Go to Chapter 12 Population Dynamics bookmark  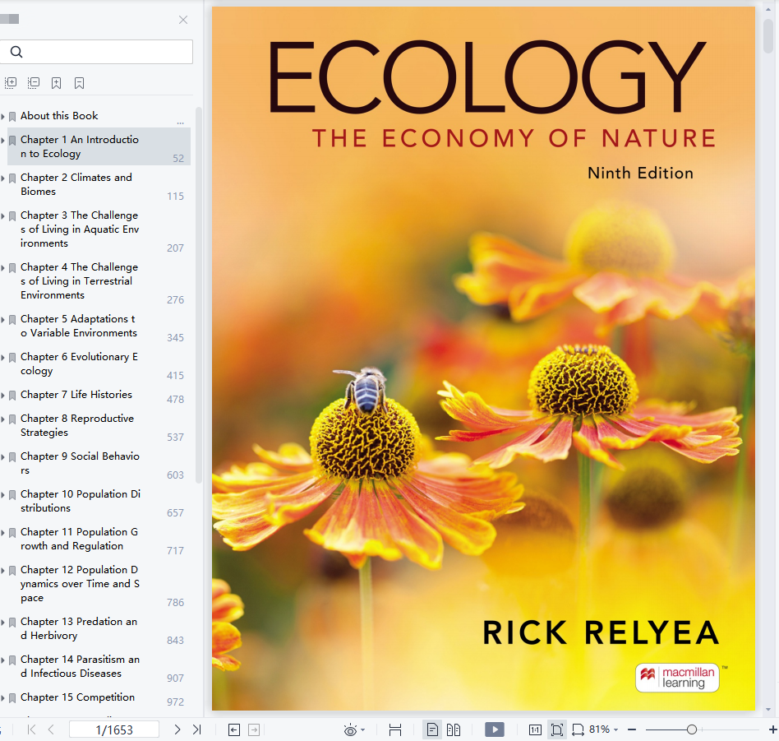point(80,583)
